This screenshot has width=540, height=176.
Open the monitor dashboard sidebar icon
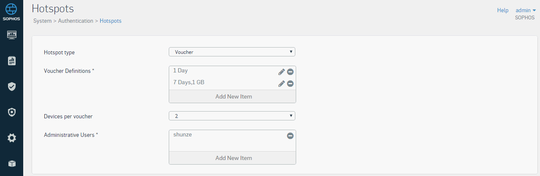[x=12, y=35]
